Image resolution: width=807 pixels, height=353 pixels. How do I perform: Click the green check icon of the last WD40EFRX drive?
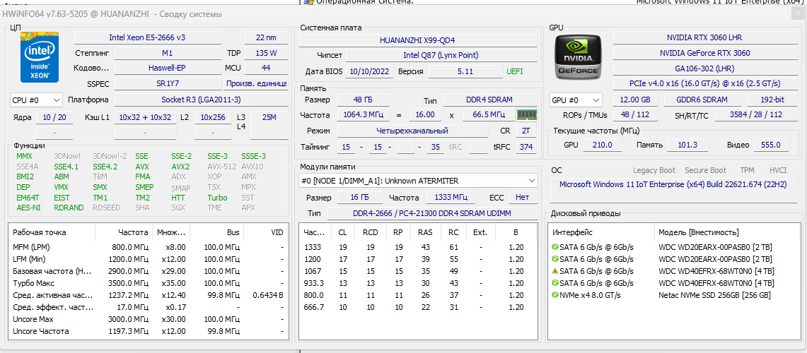[x=555, y=283]
